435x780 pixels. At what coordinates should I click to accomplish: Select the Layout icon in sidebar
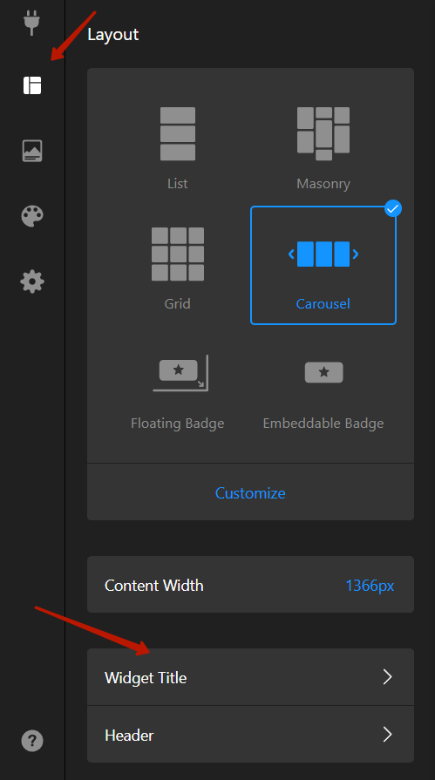coord(32,85)
